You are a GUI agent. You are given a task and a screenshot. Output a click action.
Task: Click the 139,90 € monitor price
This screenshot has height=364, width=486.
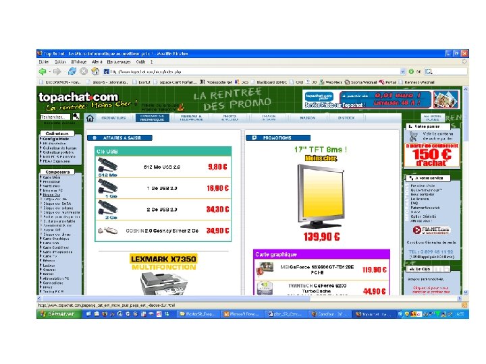click(321, 237)
